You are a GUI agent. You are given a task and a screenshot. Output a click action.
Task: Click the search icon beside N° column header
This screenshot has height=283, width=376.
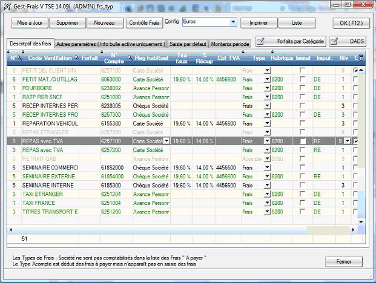tap(20, 58)
